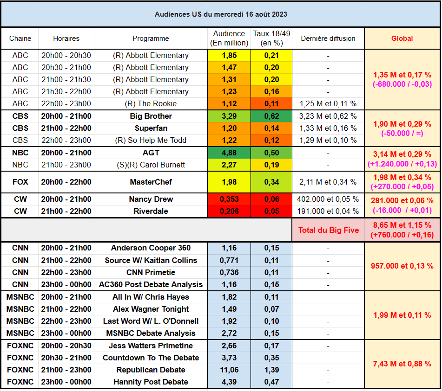
Task: Click the "Taux 18/49" column header
Action: coord(271,38)
